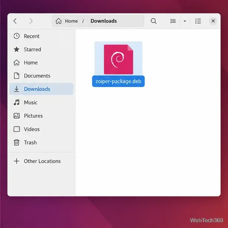Select Downloads in the sidebar
Image resolution: width=228 pixels, height=228 pixels.
(41, 89)
